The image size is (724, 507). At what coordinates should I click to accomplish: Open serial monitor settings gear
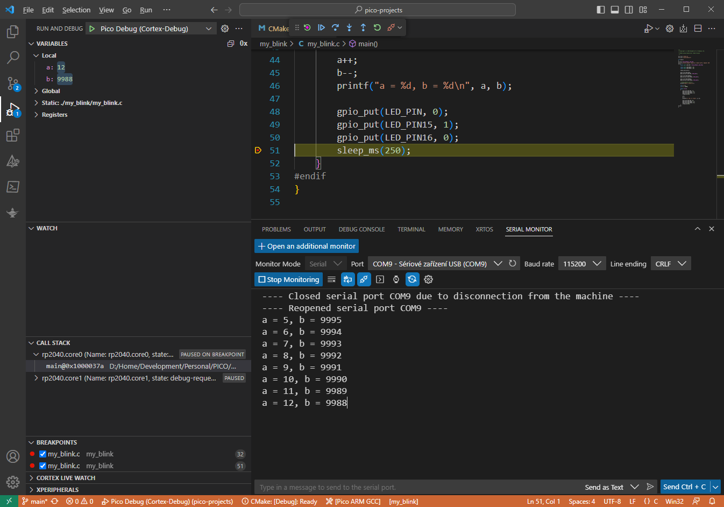429,279
